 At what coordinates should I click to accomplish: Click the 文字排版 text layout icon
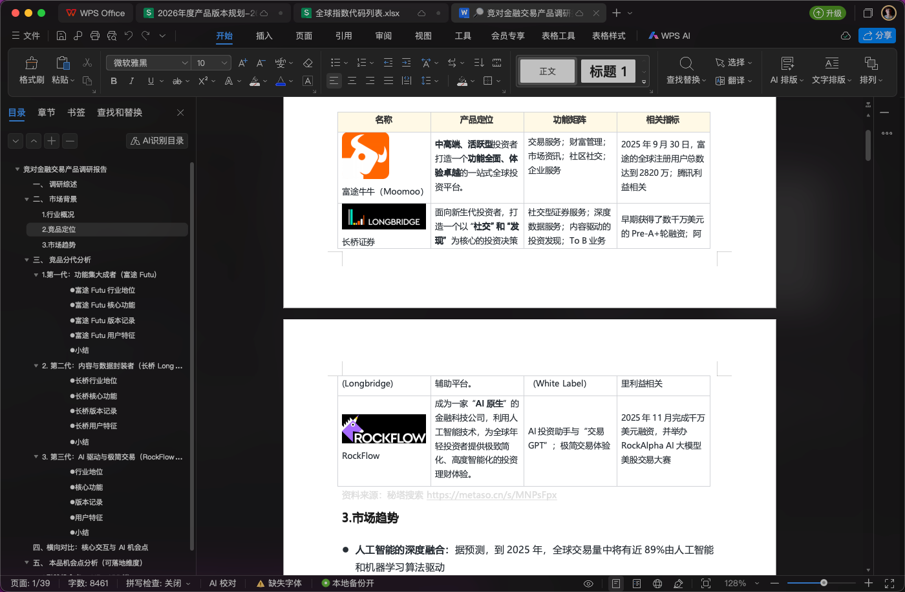(x=832, y=63)
